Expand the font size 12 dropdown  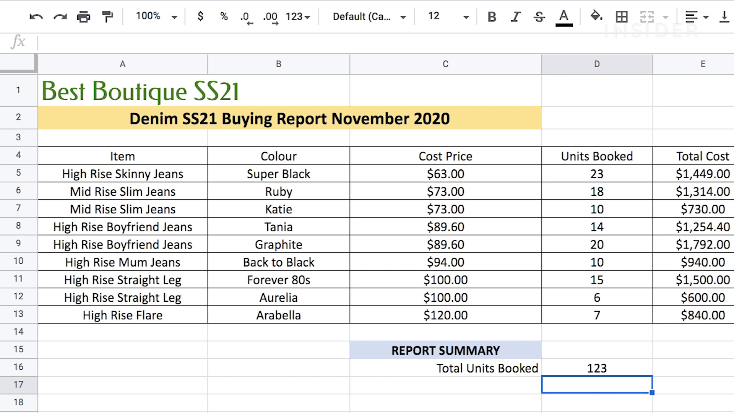pyautogui.click(x=448, y=16)
